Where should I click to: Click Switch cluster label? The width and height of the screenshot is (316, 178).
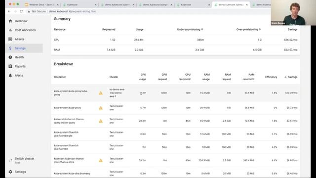24,159
